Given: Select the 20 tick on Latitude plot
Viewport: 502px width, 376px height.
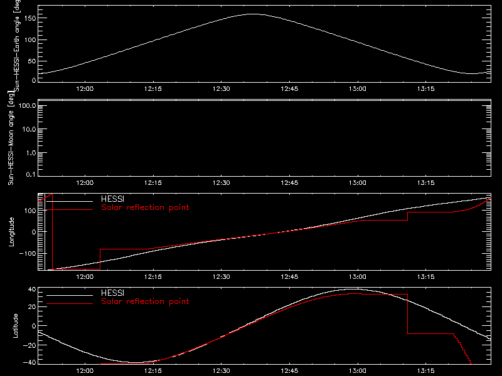Looking at the screenshot, I should (x=32, y=306).
